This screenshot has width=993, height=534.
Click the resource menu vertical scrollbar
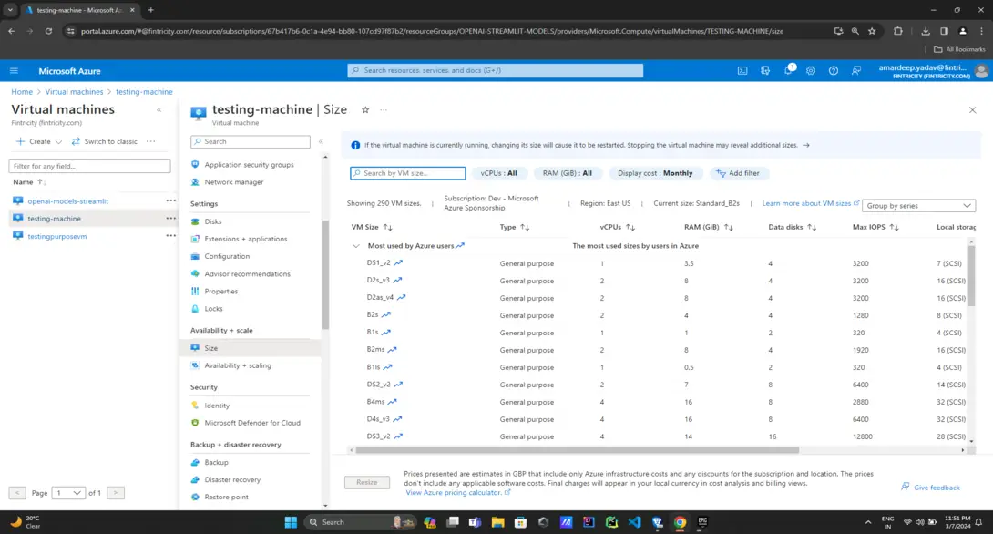coord(325,274)
